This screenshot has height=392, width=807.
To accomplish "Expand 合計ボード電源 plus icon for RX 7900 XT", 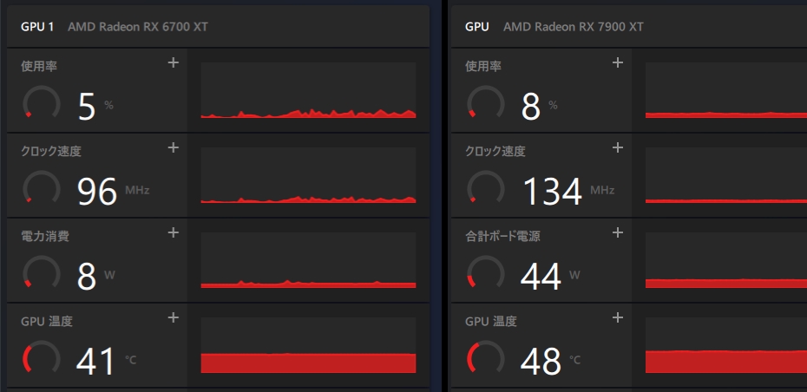I will click(617, 232).
